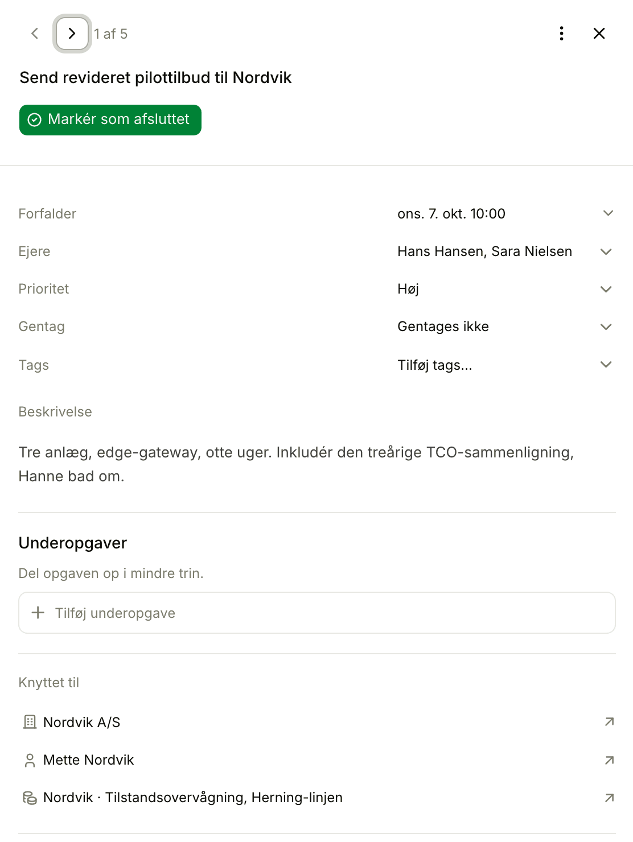Expand the Tags dropdown chevron
The image size is (633, 842).
606,364
